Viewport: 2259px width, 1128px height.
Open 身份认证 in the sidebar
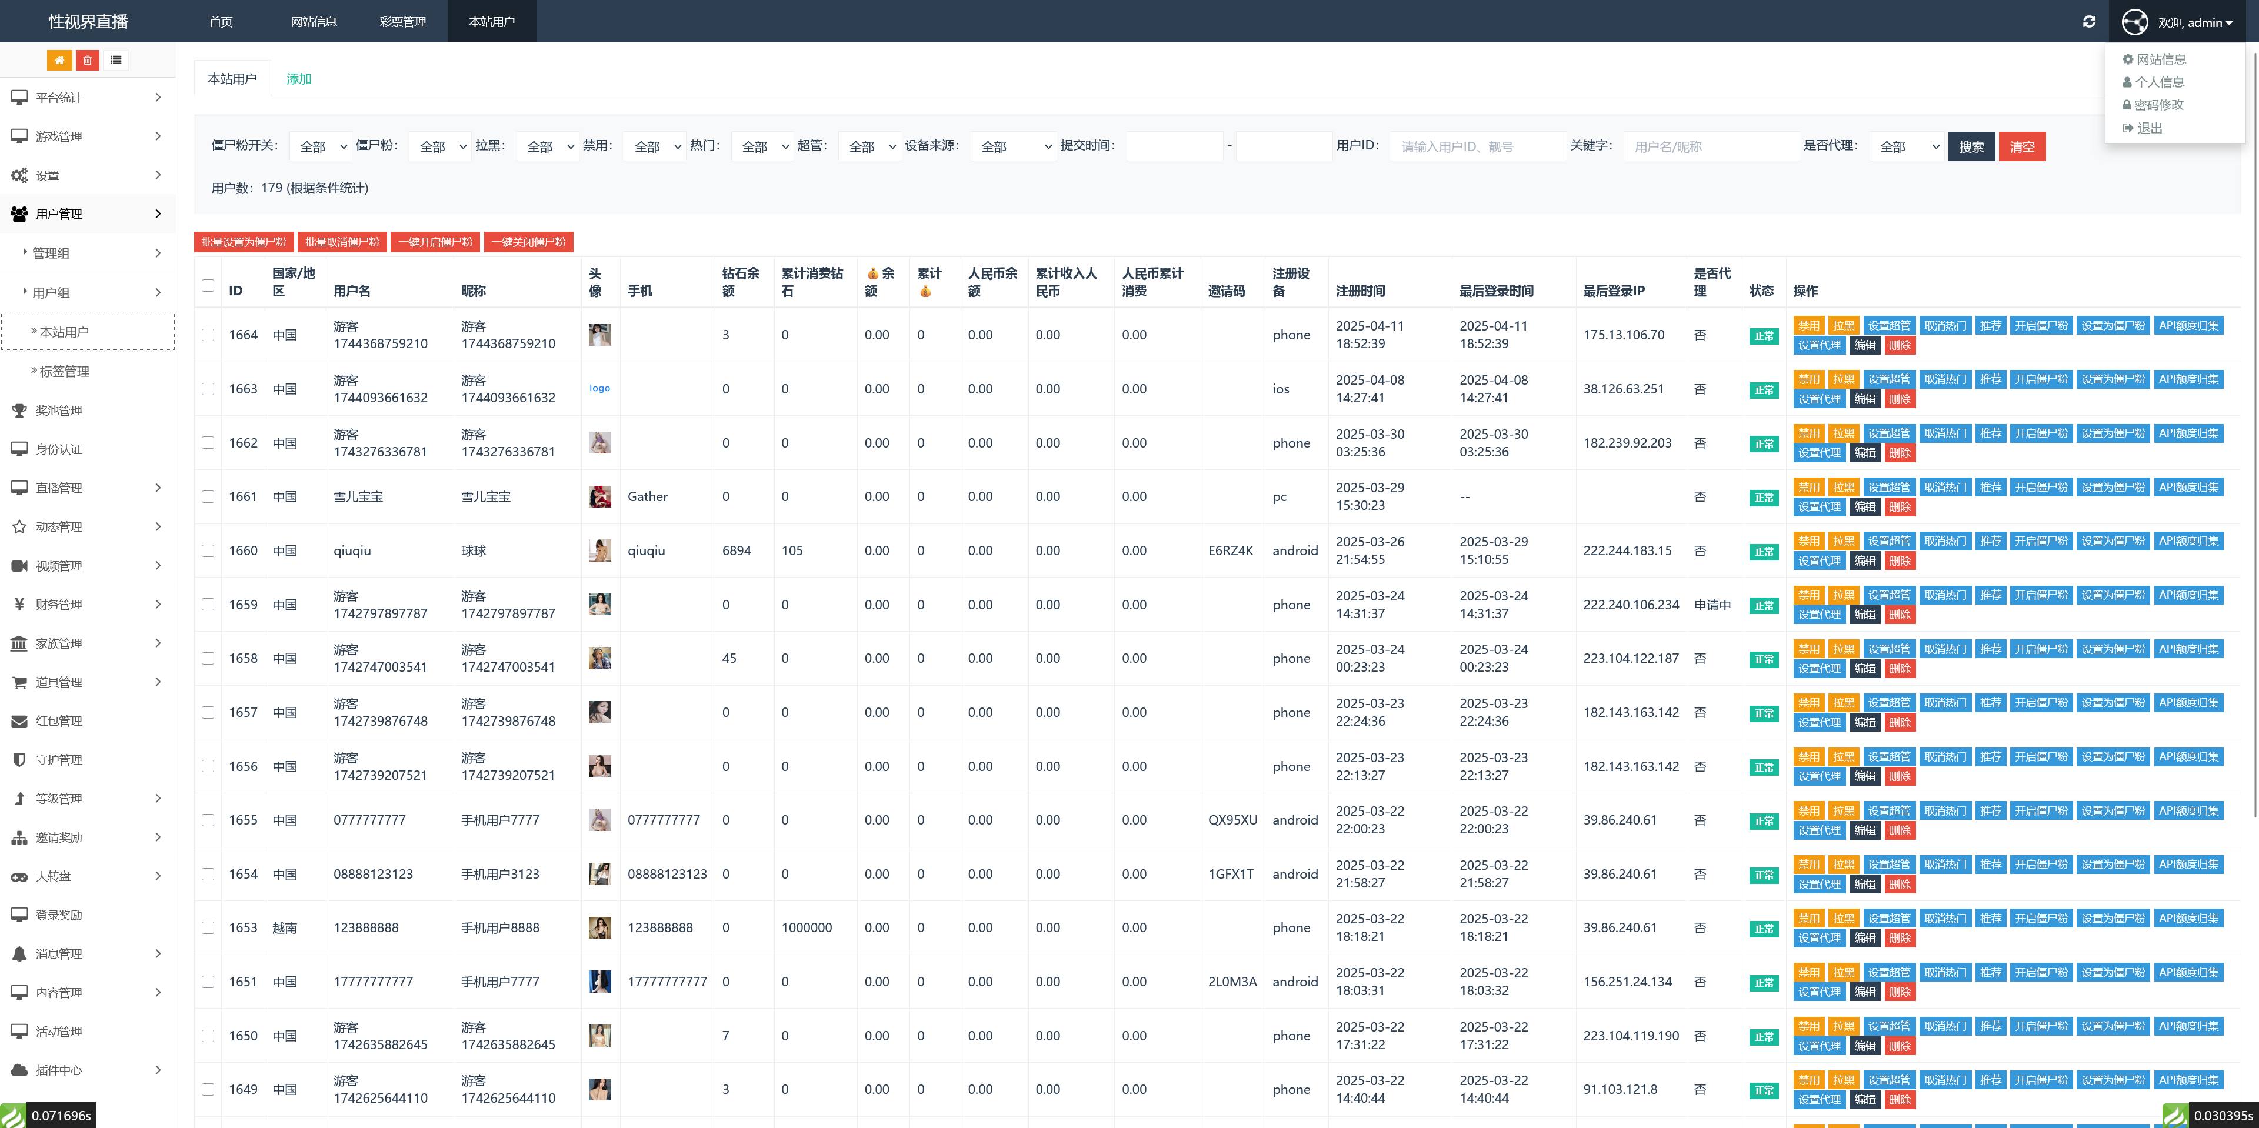tap(59, 449)
